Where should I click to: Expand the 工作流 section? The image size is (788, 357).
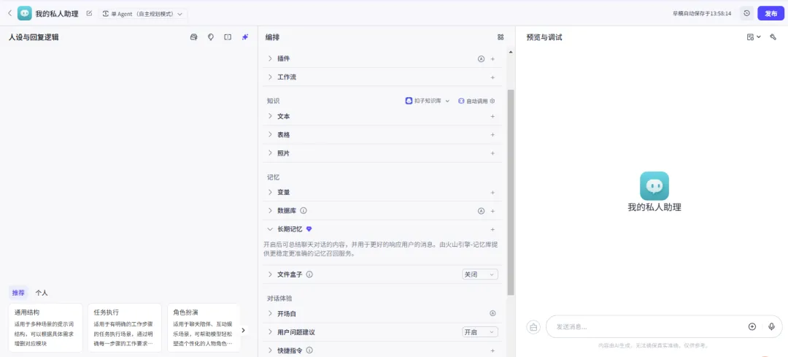[270, 77]
